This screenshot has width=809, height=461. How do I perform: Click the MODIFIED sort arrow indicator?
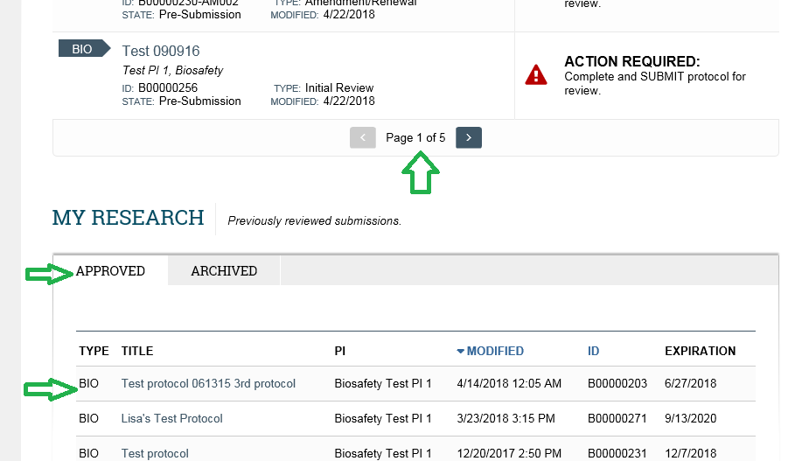click(x=460, y=351)
